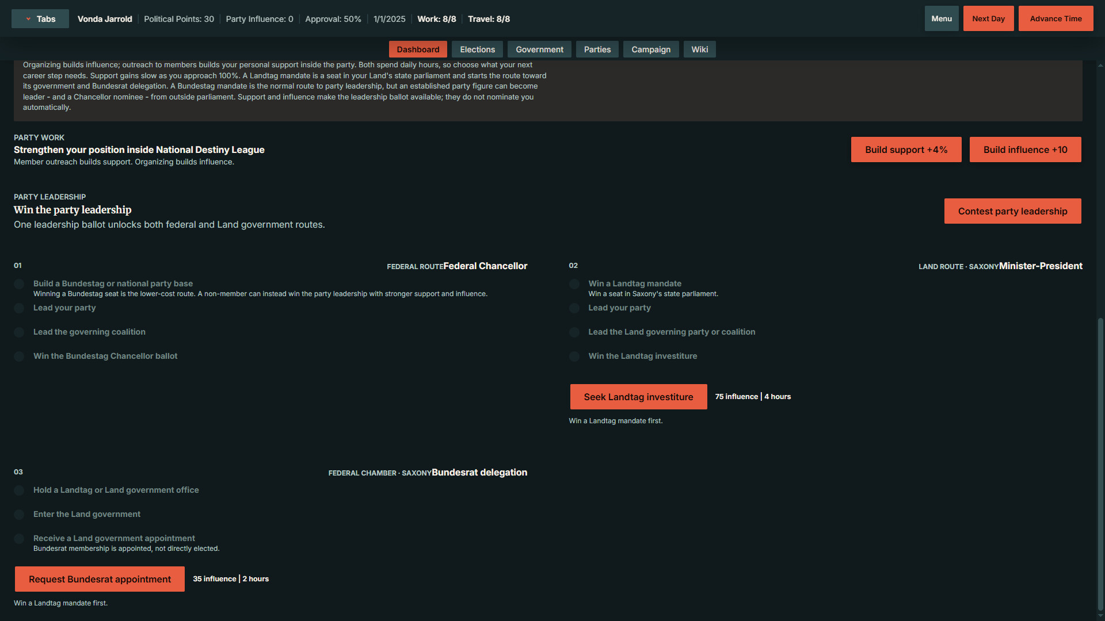Click the Federal Chancellor heading
The width and height of the screenshot is (1105, 621).
pos(485,266)
